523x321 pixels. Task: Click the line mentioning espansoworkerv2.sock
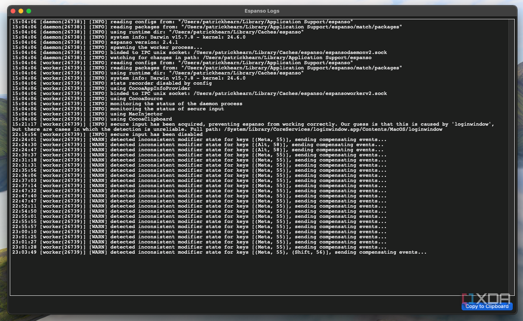(x=200, y=93)
